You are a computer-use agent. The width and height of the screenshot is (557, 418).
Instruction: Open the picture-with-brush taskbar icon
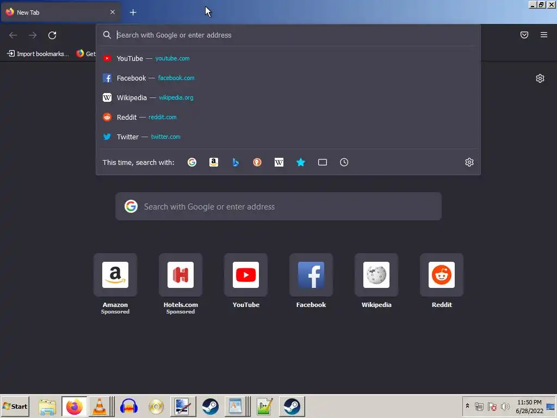[183, 407]
